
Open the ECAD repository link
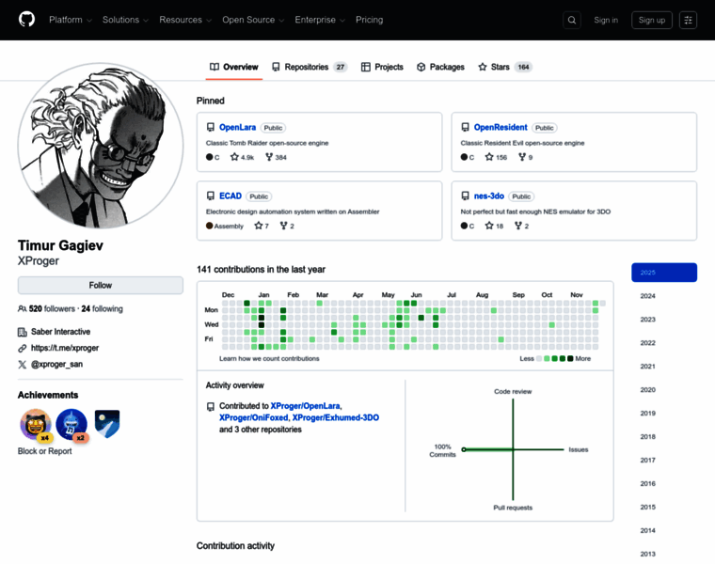pyautogui.click(x=230, y=196)
